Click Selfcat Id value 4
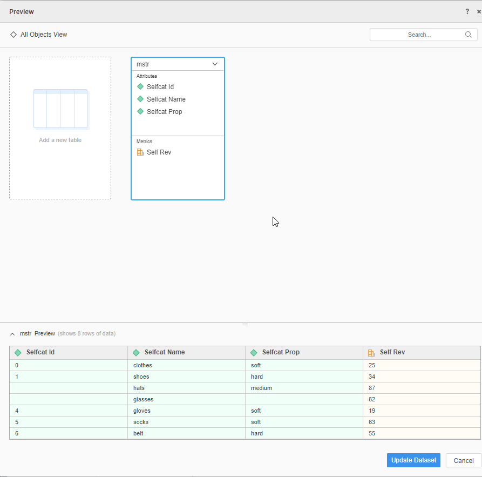 pos(69,411)
